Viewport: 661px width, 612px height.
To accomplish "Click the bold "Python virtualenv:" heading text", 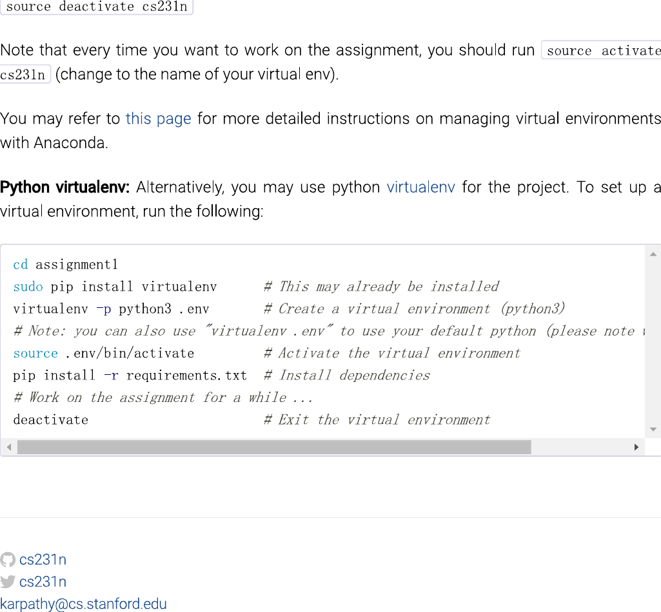I will 65,187.
